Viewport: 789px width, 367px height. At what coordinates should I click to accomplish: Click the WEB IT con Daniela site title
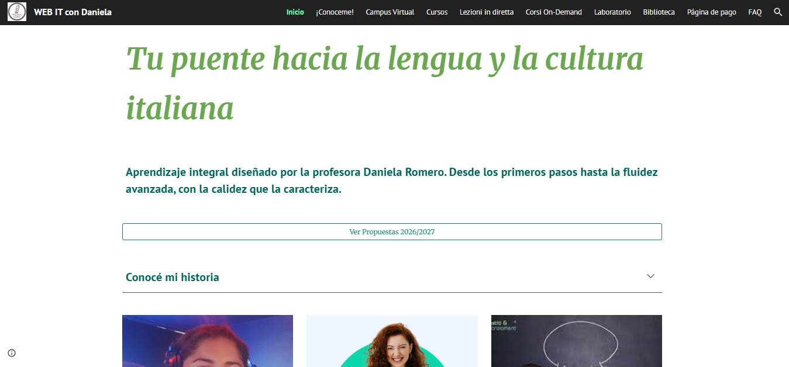click(73, 12)
